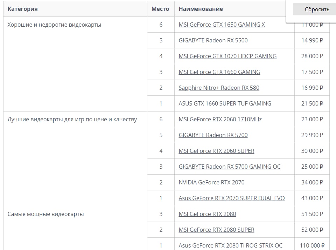Click the 25 000 ₽ price cell
This screenshot has width=336, height=250.
[312, 167]
